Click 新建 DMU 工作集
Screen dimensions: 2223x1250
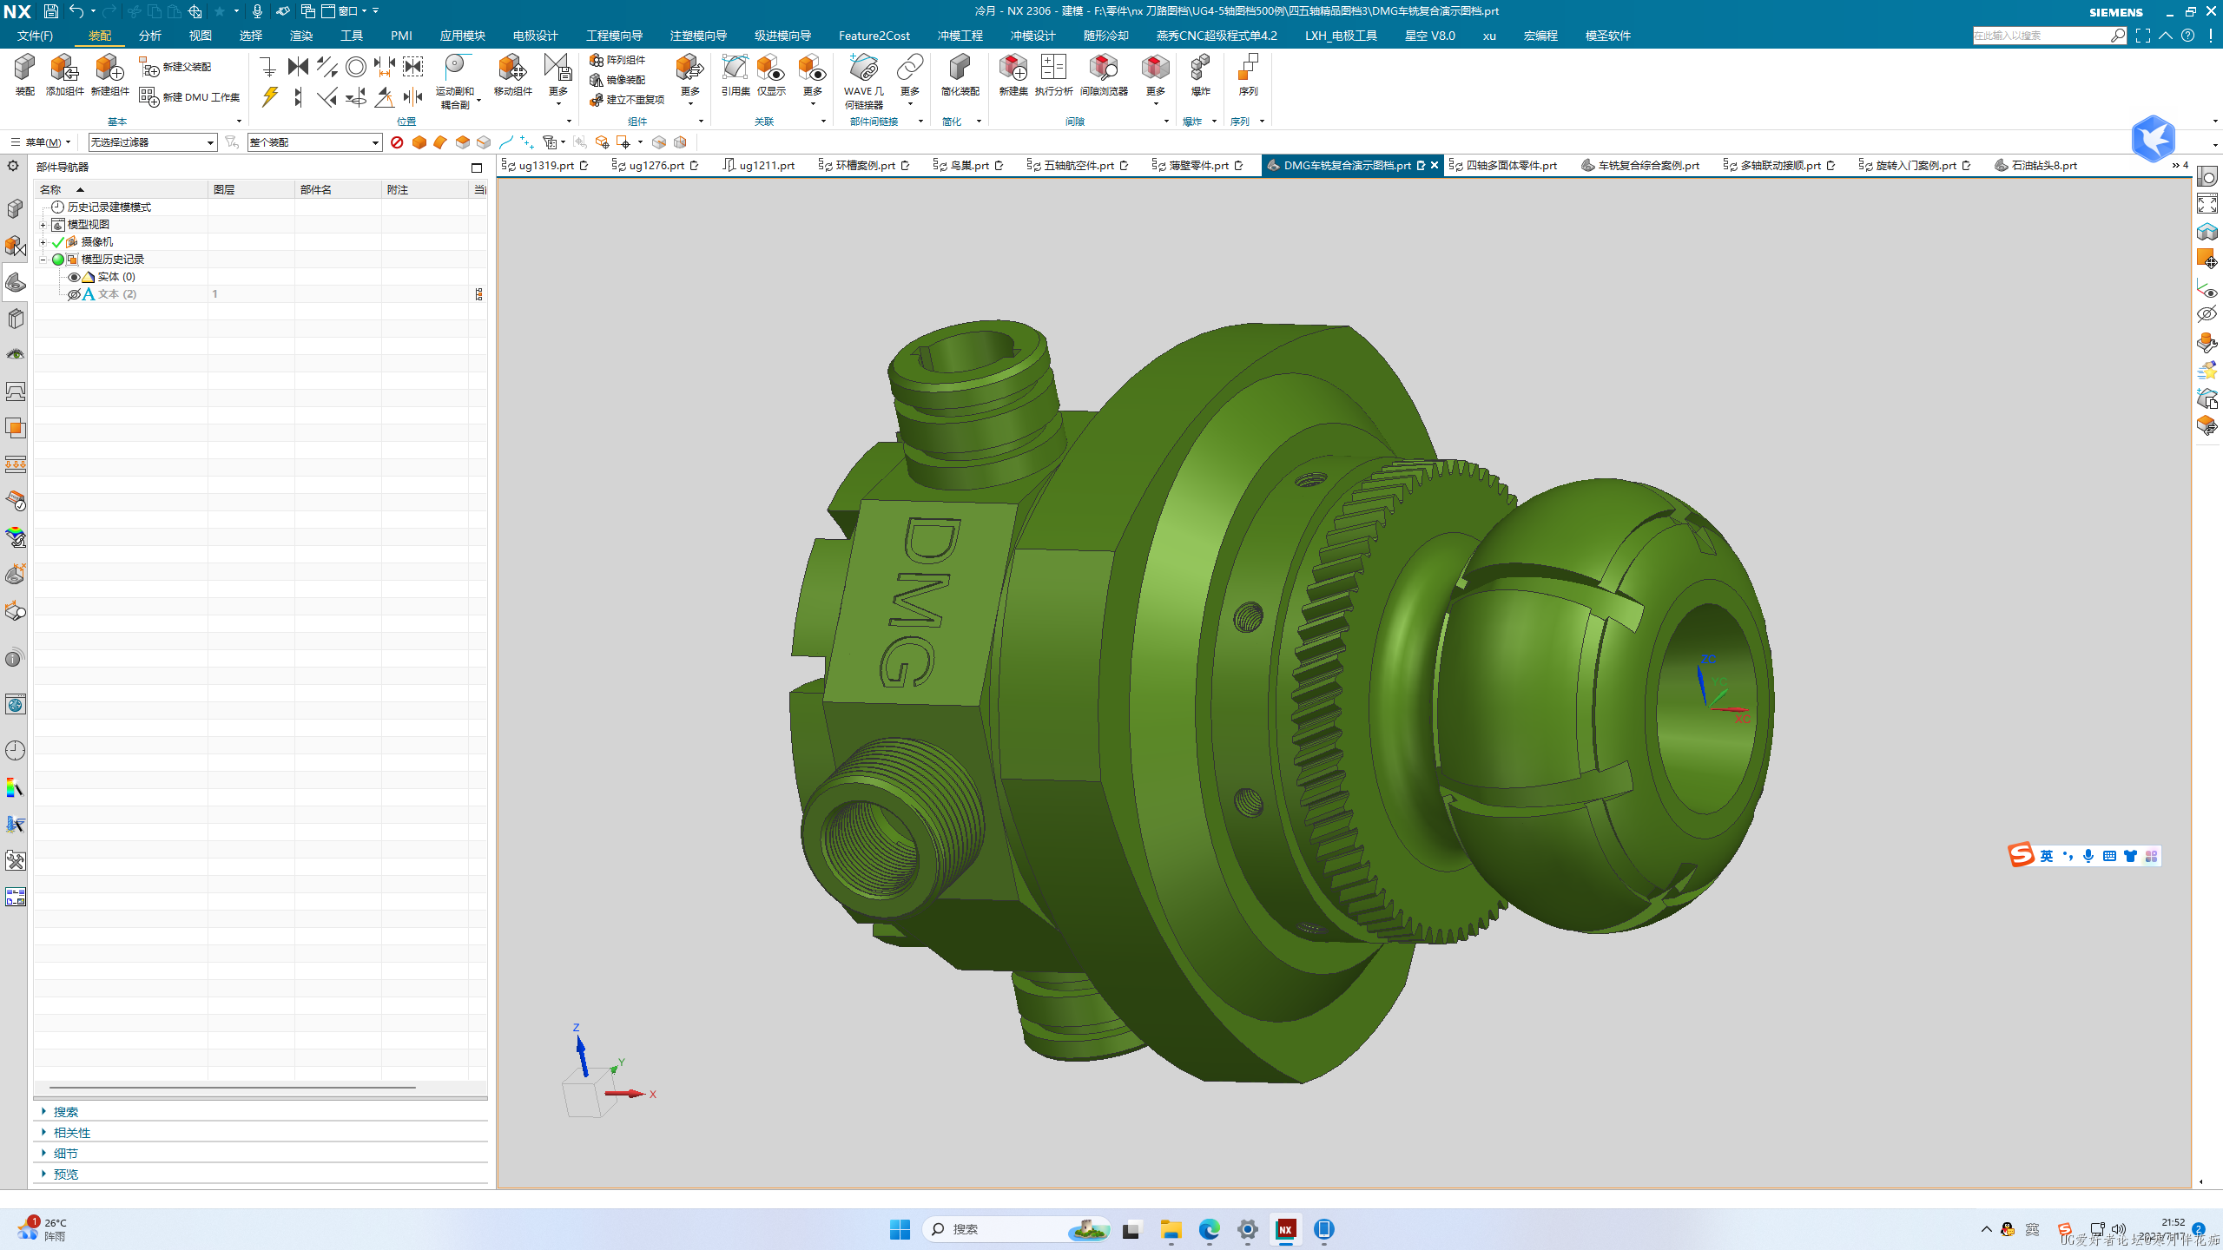(189, 97)
